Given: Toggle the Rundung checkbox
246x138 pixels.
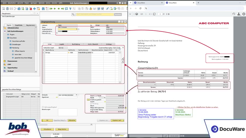Looking at the screenshot, I should tap(91, 104).
